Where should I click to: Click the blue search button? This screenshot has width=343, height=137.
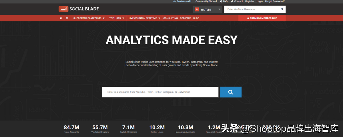click(x=230, y=92)
